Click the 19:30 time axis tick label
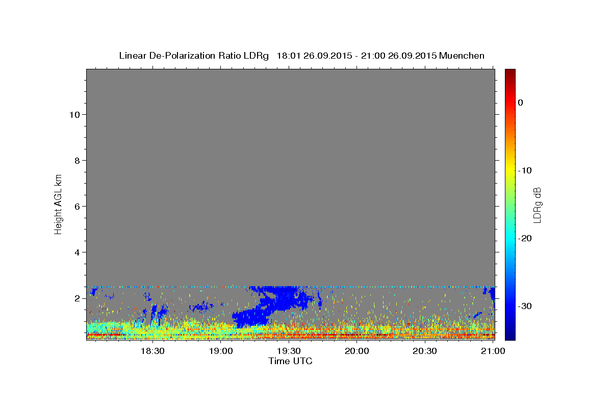Screen dimensions: 612x408 click(x=288, y=351)
